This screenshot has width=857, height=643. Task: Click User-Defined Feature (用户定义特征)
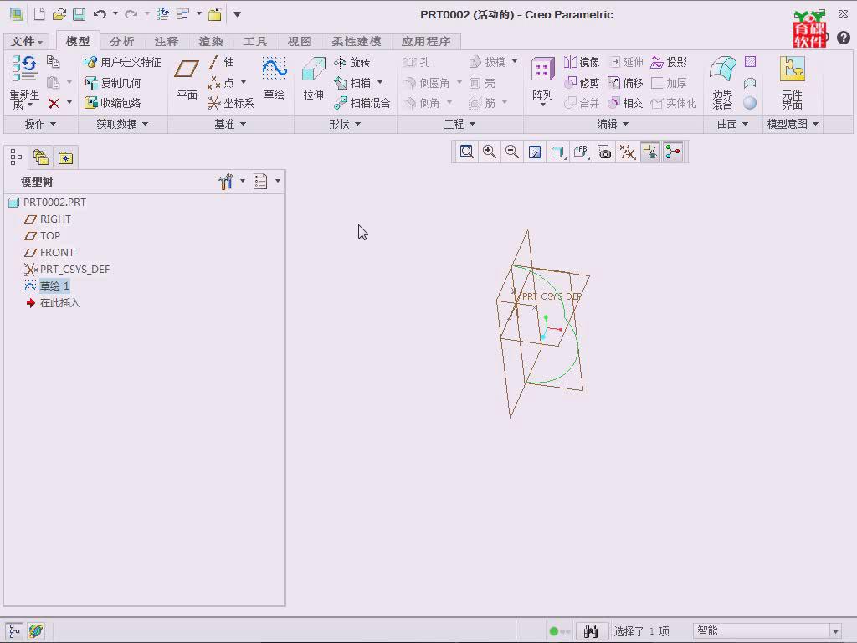tap(122, 62)
